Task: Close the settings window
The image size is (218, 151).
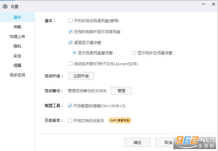Action: point(213,4)
